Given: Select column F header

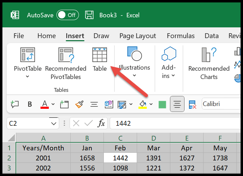Looking at the screenshot, I should point(220,138).
